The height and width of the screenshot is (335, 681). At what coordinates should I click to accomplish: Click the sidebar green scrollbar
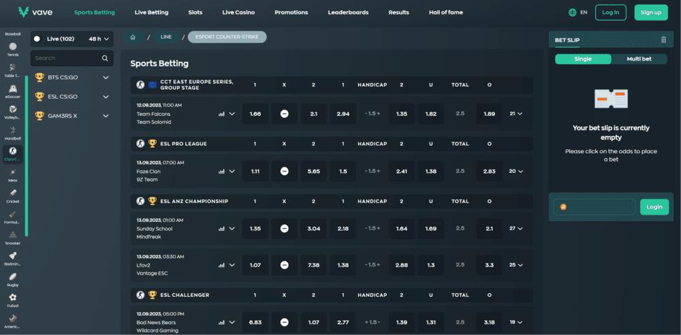click(x=27, y=155)
